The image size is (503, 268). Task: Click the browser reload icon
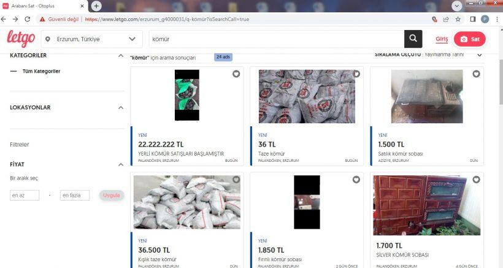(30, 19)
